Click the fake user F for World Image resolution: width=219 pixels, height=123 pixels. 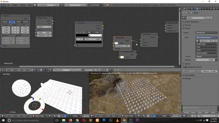(205, 18)
